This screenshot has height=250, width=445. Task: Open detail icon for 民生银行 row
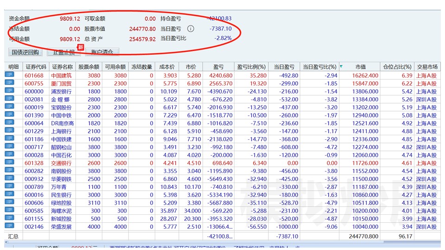click(x=9, y=194)
